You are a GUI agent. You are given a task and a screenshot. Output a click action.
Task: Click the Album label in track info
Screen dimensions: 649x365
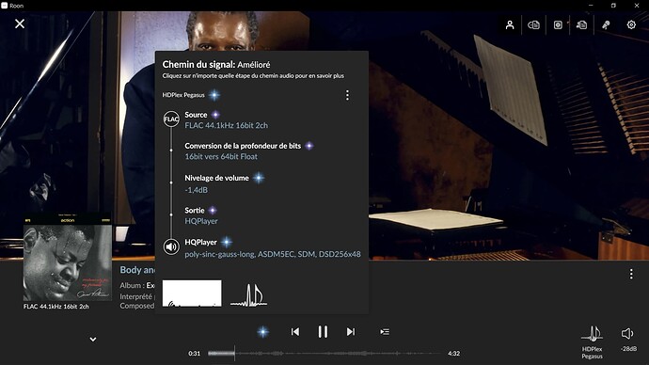click(x=132, y=286)
